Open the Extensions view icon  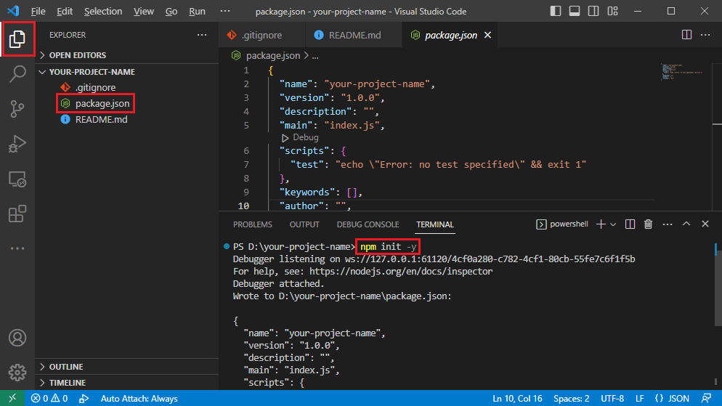(x=17, y=214)
